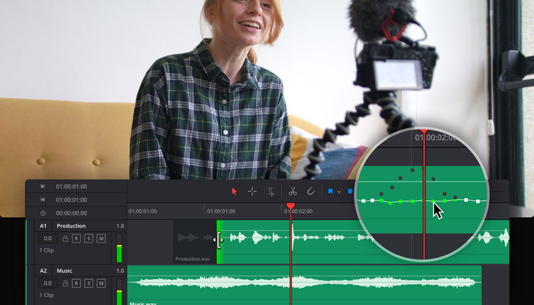Click '1 Clip' under Music track
Viewport: 534px width, 305px height.
[46, 295]
